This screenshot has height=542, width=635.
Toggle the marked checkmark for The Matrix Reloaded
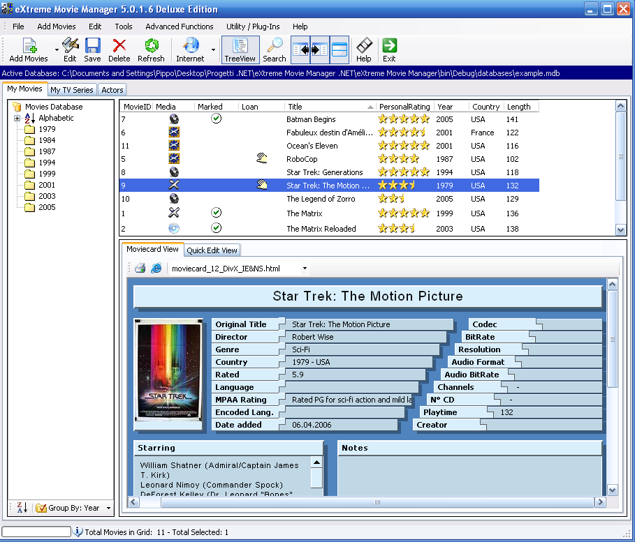[x=217, y=228]
